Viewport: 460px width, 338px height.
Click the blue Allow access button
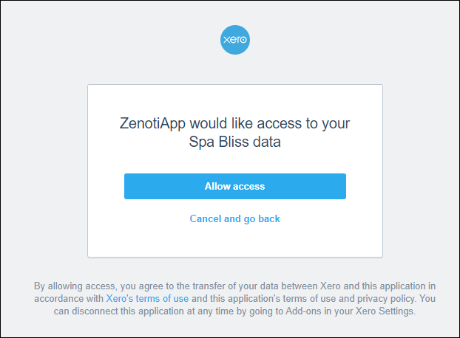[x=235, y=187]
